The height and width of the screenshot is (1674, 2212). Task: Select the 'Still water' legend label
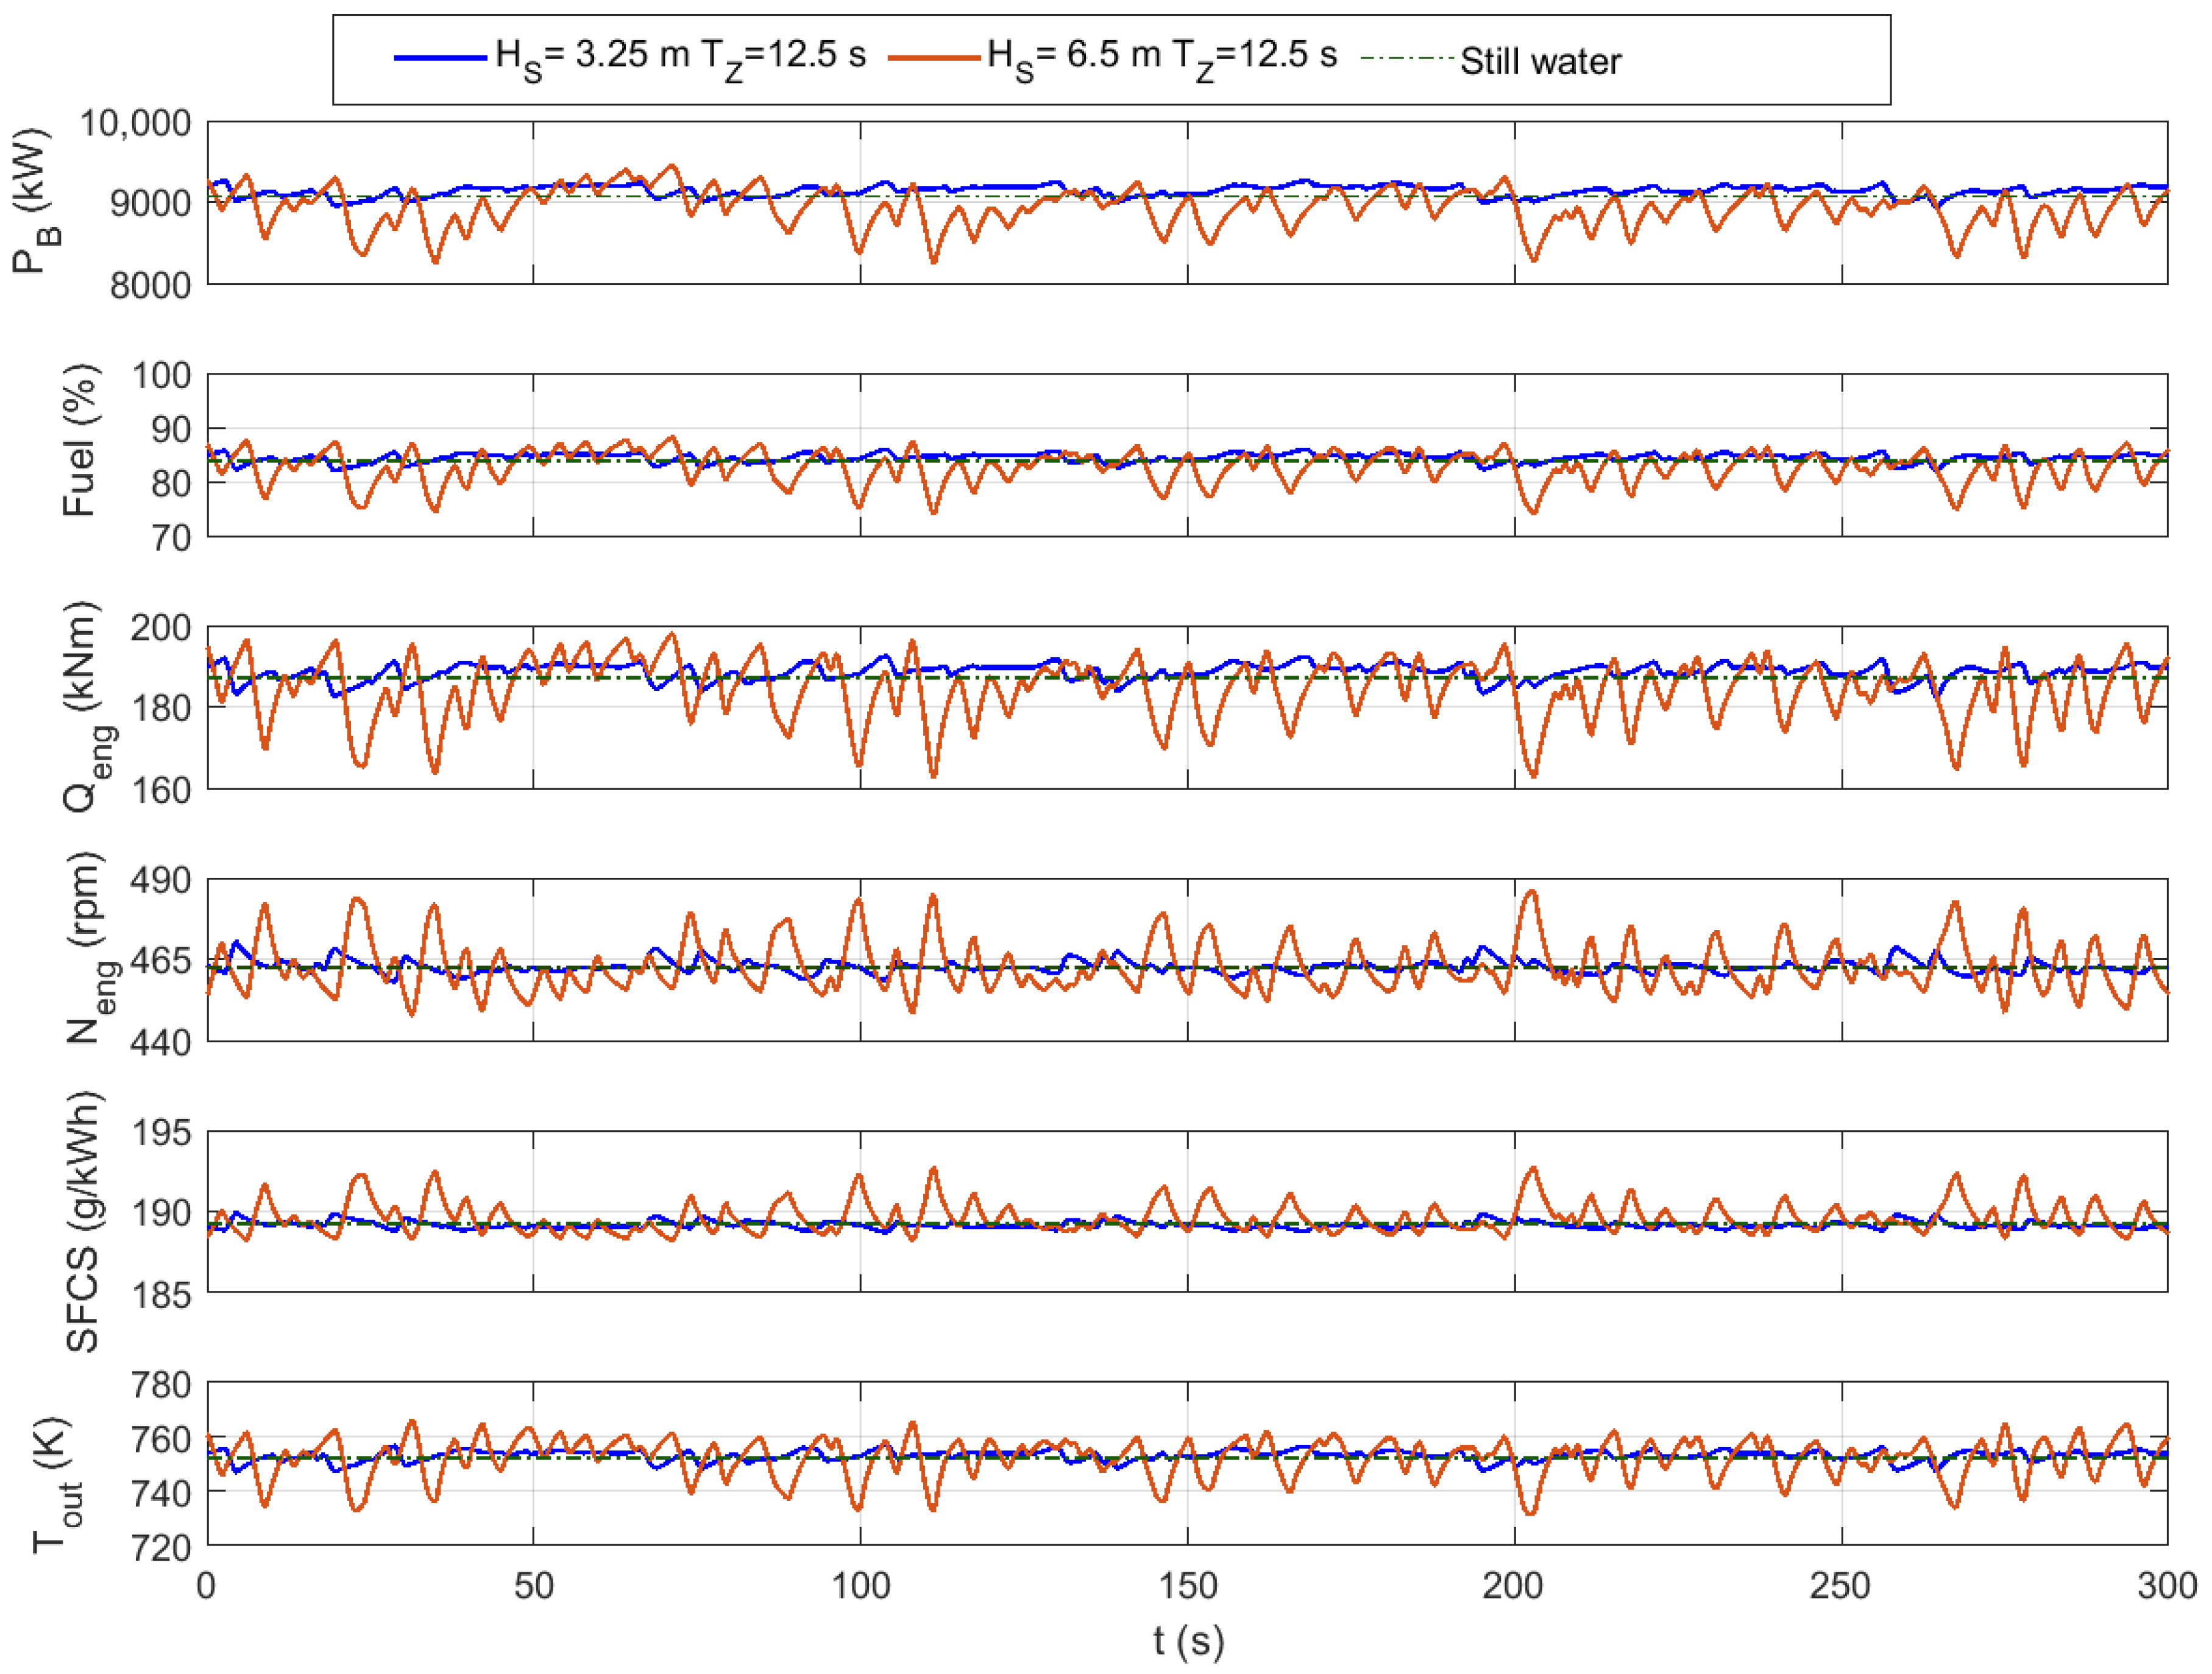click(x=1540, y=62)
